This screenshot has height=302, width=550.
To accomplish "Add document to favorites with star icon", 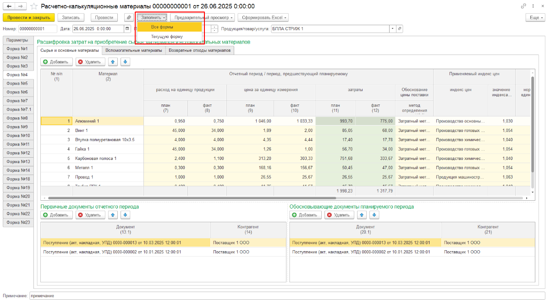I will pyautogui.click(x=34, y=6).
